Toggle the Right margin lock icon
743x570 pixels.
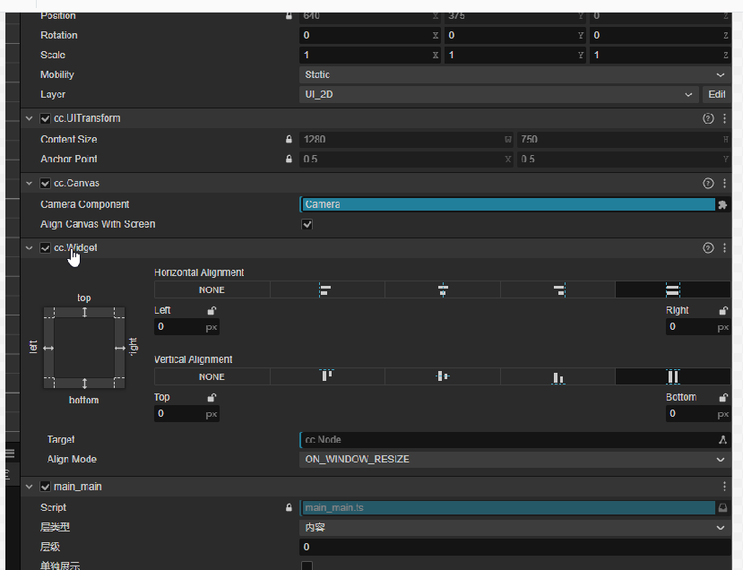723,311
